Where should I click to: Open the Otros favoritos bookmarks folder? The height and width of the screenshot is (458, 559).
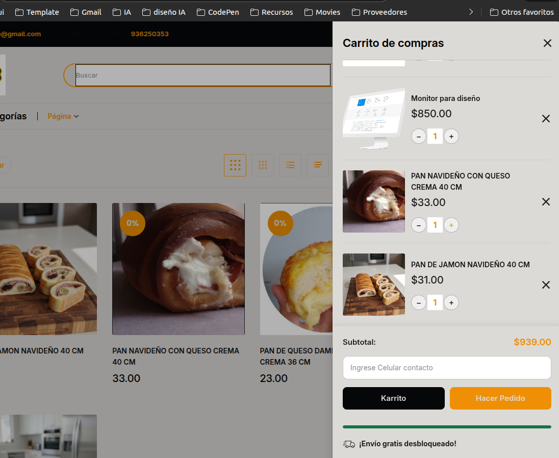(x=522, y=12)
